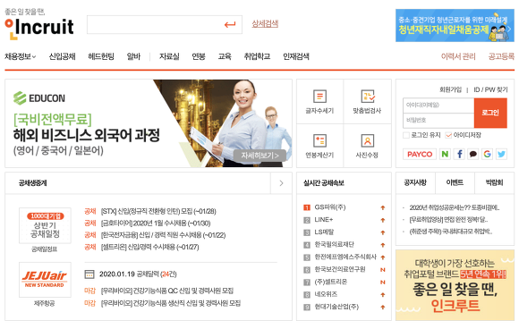
Task: Log in with the Facebook icon
Action: click(x=459, y=154)
